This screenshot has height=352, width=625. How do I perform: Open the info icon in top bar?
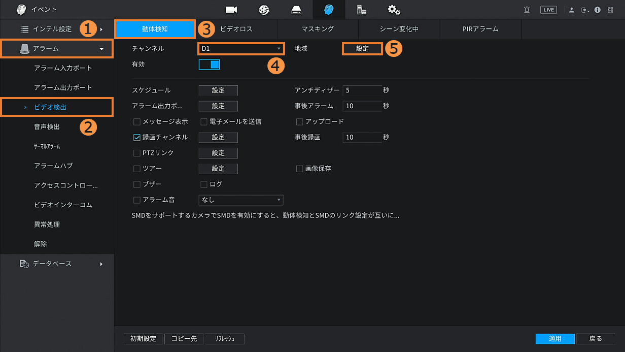(597, 10)
